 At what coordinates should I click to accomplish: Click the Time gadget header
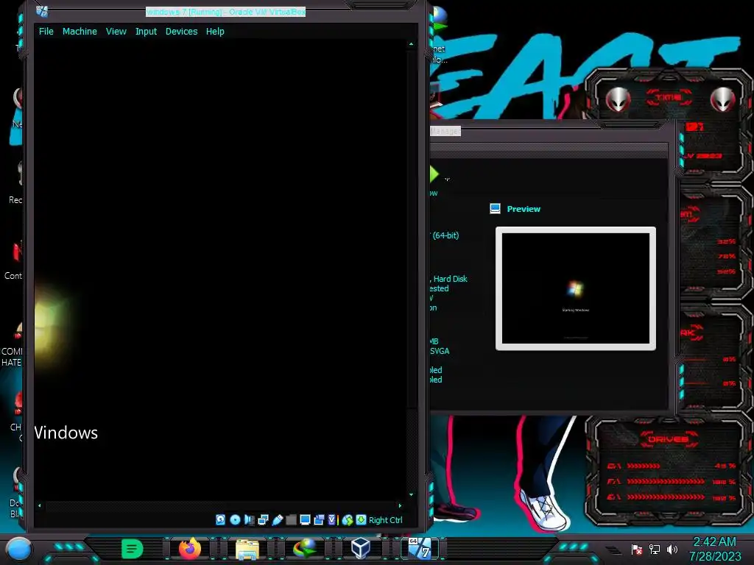[669, 98]
